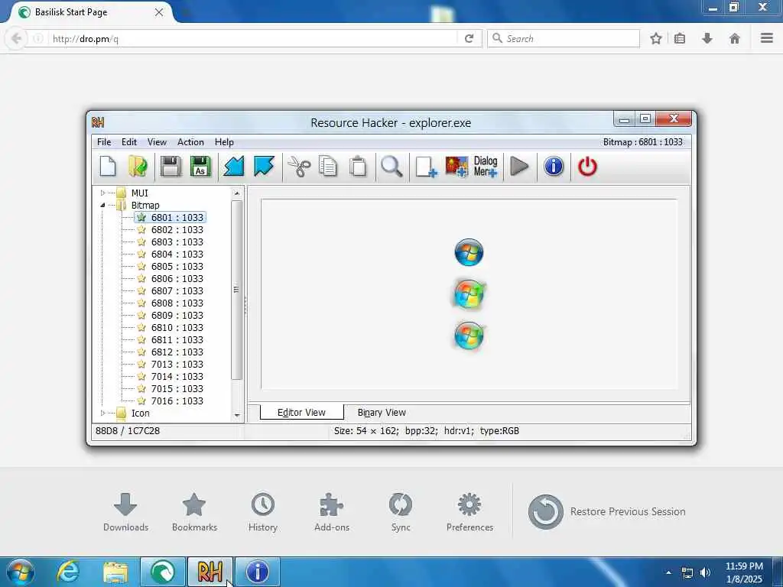Open a file with the folder icon

138,166
